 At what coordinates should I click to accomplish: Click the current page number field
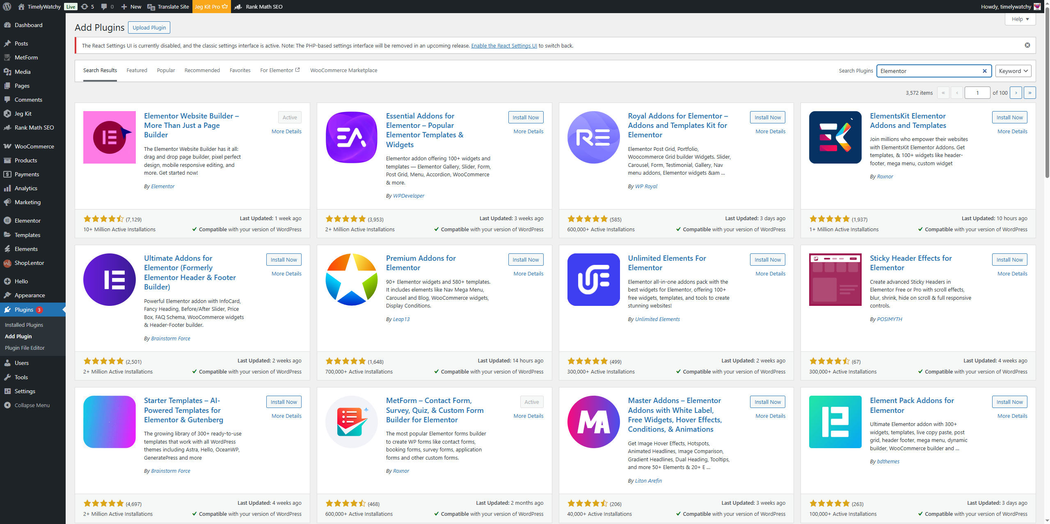coord(977,93)
